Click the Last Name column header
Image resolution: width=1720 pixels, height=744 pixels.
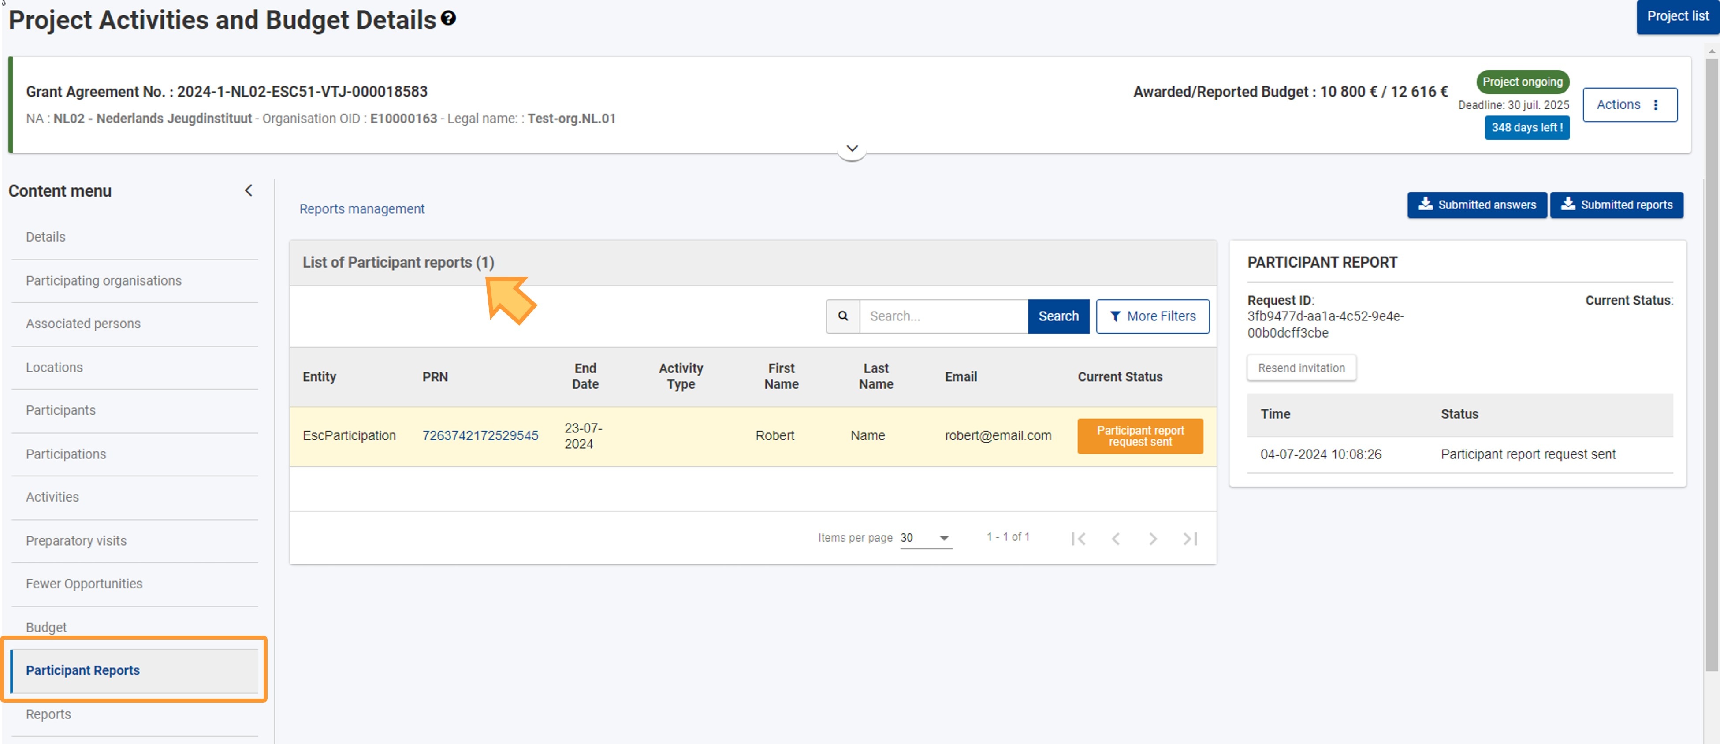(875, 377)
